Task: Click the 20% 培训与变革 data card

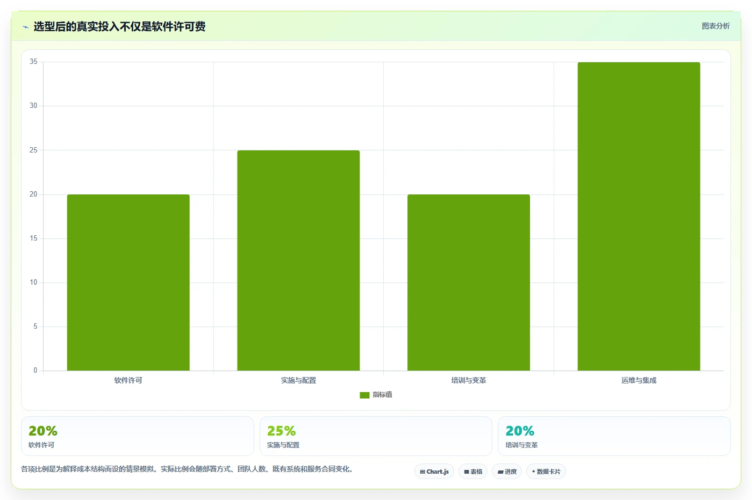Action: click(x=614, y=436)
